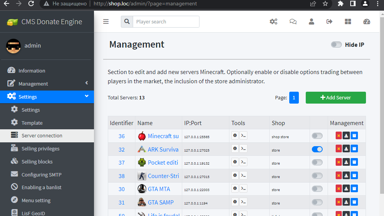The height and width of the screenshot is (216, 384).
Task: Toggle the Hide IP switch
Action: [x=336, y=45]
